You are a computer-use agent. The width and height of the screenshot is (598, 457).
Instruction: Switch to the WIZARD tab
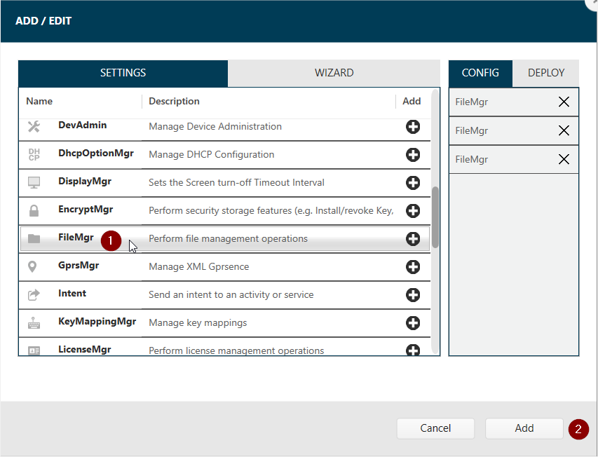pos(334,73)
